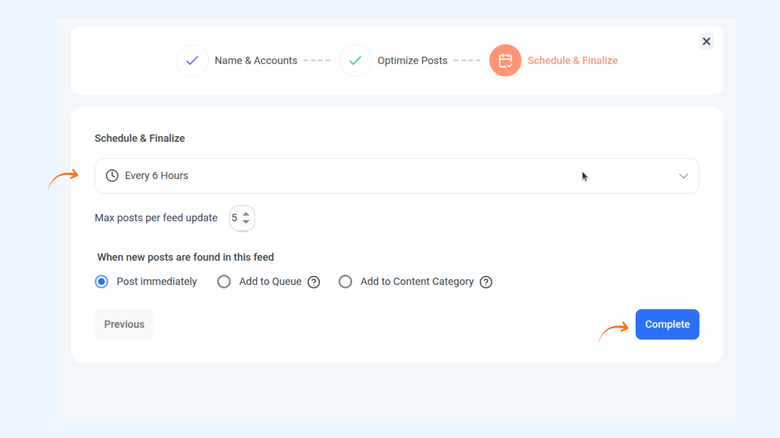Screen dimensions: 780x438
Task: Open the Every 6 Hours interval selector
Action: [366, 176]
